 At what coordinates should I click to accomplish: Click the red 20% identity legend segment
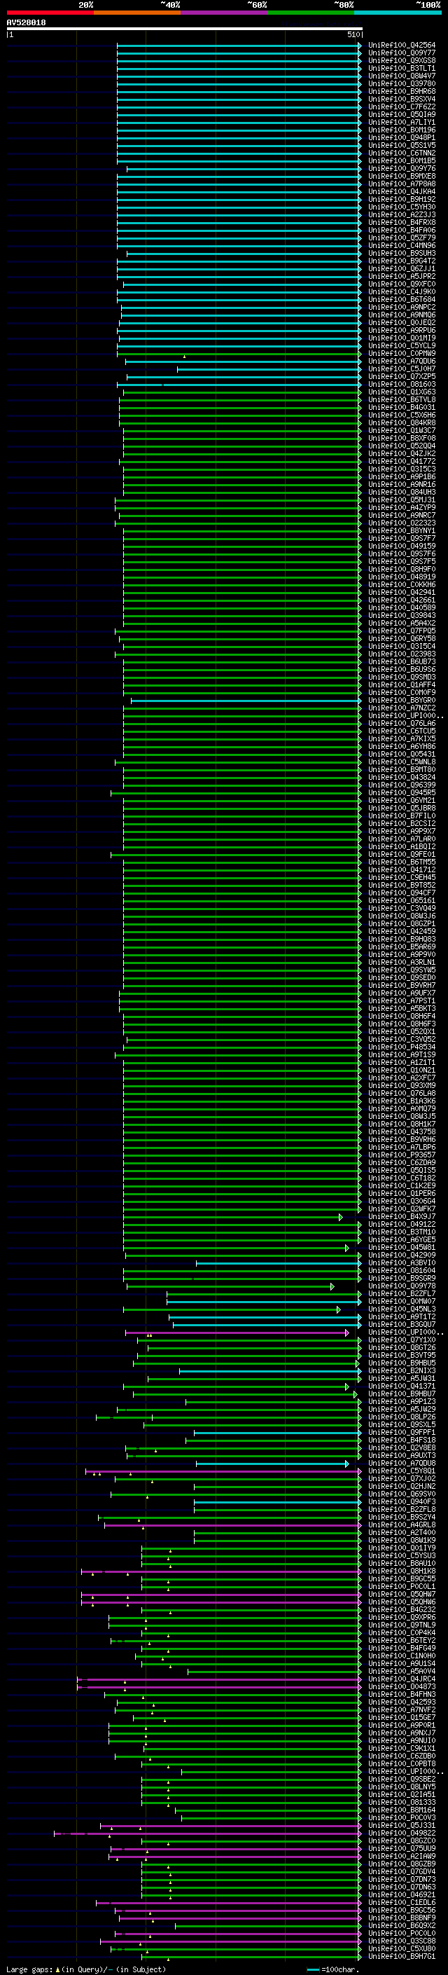tap(50, 13)
